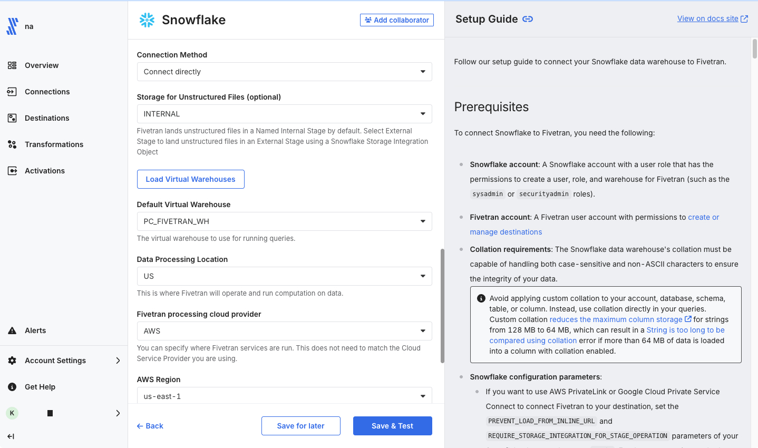The height and width of the screenshot is (448, 758).
Task: Expand the Default Virtual Warehouse dropdown
Action: [x=285, y=221]
